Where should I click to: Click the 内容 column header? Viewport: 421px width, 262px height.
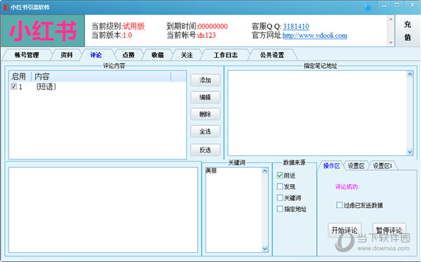click(101, 77)
